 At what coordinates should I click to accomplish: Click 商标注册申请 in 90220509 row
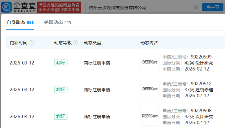(97, 63)
